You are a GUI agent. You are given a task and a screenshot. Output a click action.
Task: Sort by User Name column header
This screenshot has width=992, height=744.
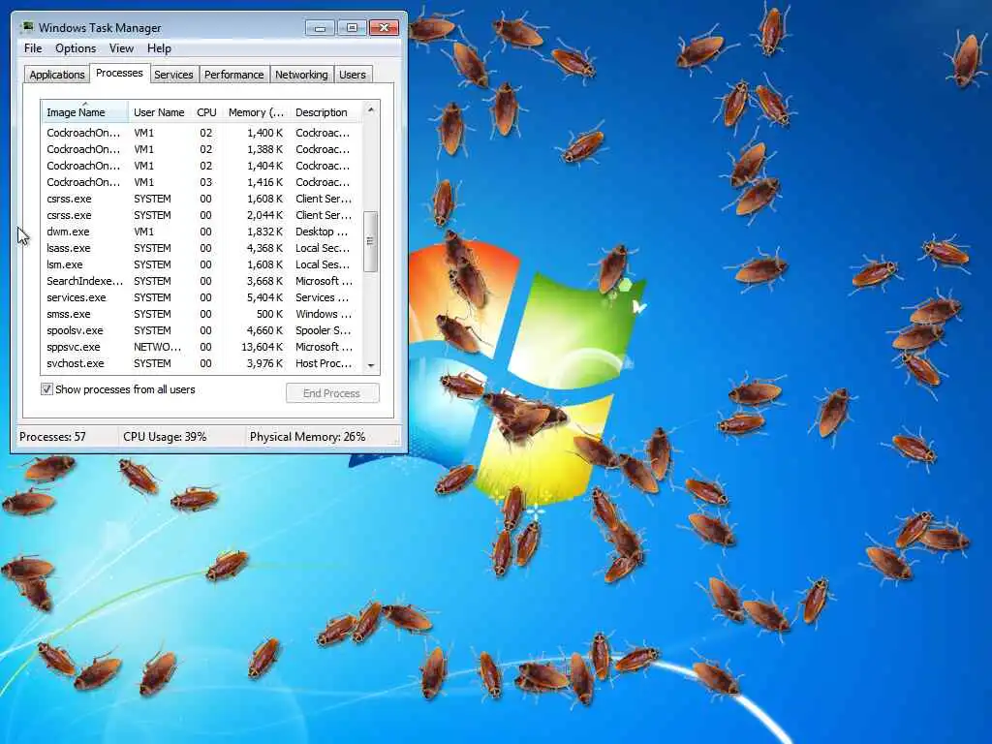pyautogui.click(x=160, y=112)
